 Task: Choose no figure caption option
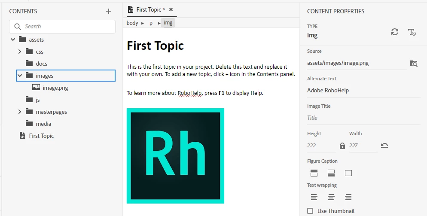click(348, 173)
